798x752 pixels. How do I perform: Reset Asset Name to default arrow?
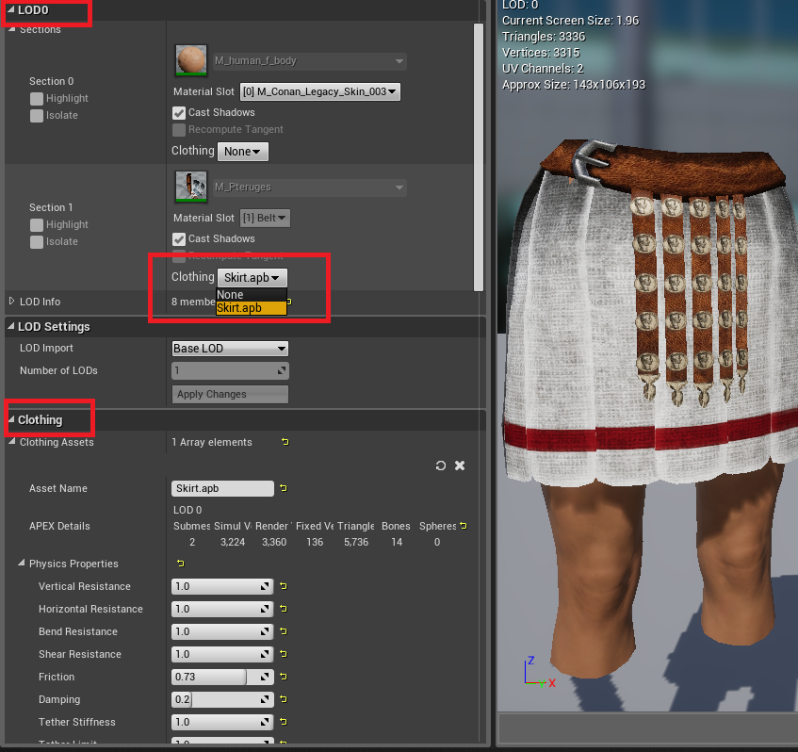pos(284,488)
